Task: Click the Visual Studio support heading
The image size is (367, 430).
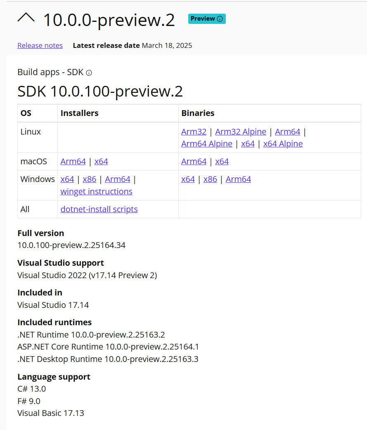Action: (61, 263)
